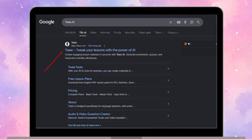Open the 'Free Lesson Plans' sitelink
Viewport: 252px width, 139px height.
80,79
